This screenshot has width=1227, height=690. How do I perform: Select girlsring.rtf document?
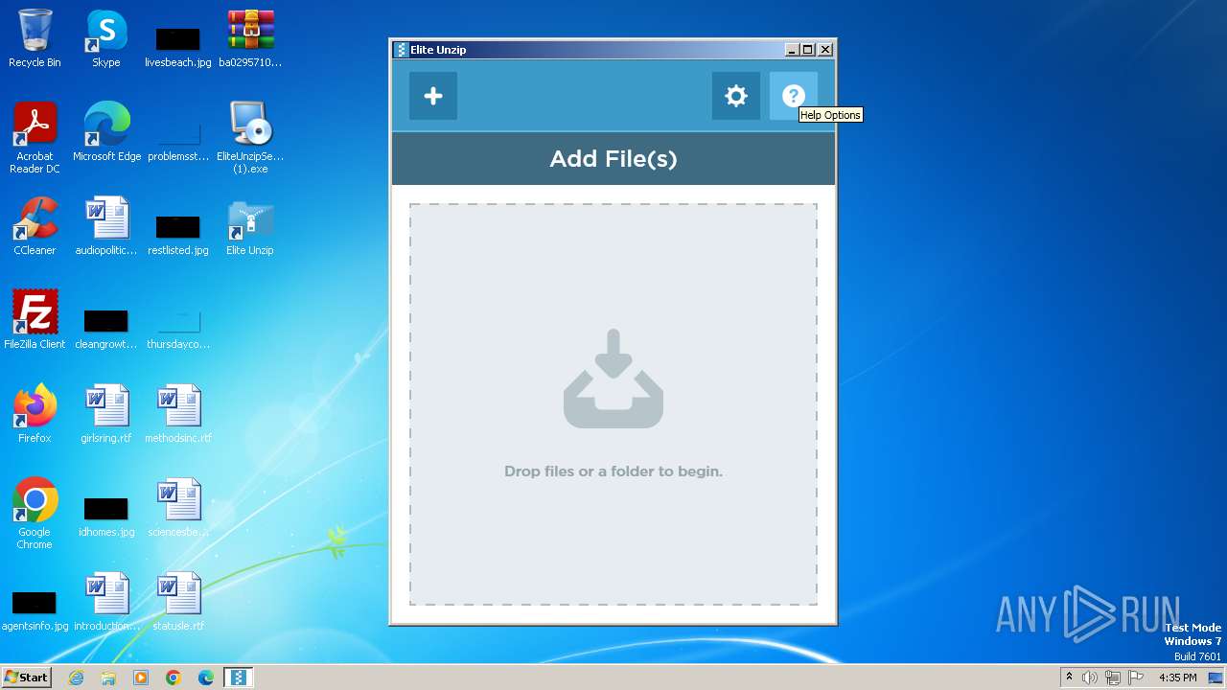[106, 414]
